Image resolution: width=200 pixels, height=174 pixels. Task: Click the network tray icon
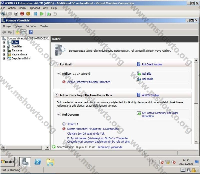(x=167, y=162)
